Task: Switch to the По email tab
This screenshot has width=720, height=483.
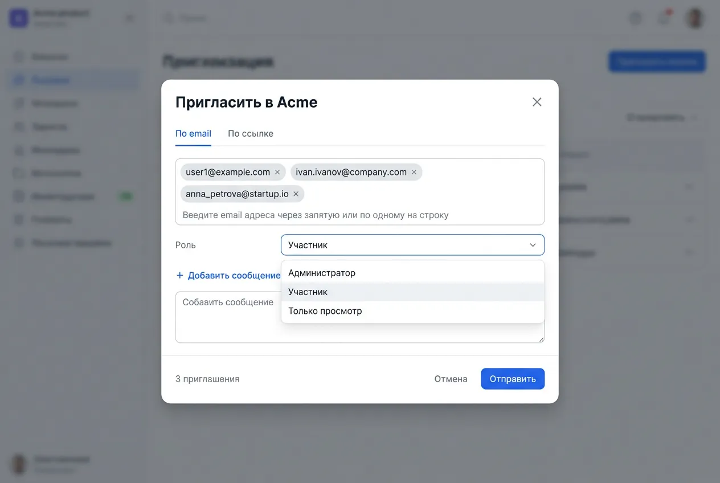Action: 193,134
